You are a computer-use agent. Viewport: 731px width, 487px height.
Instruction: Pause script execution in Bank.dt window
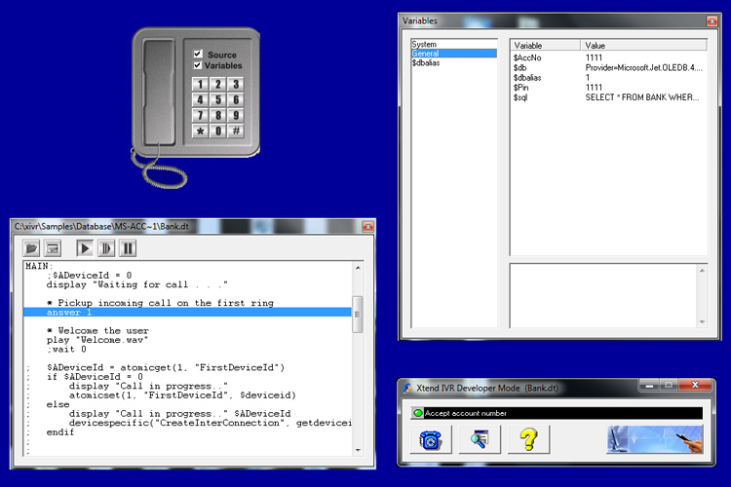tap(128, 248)
